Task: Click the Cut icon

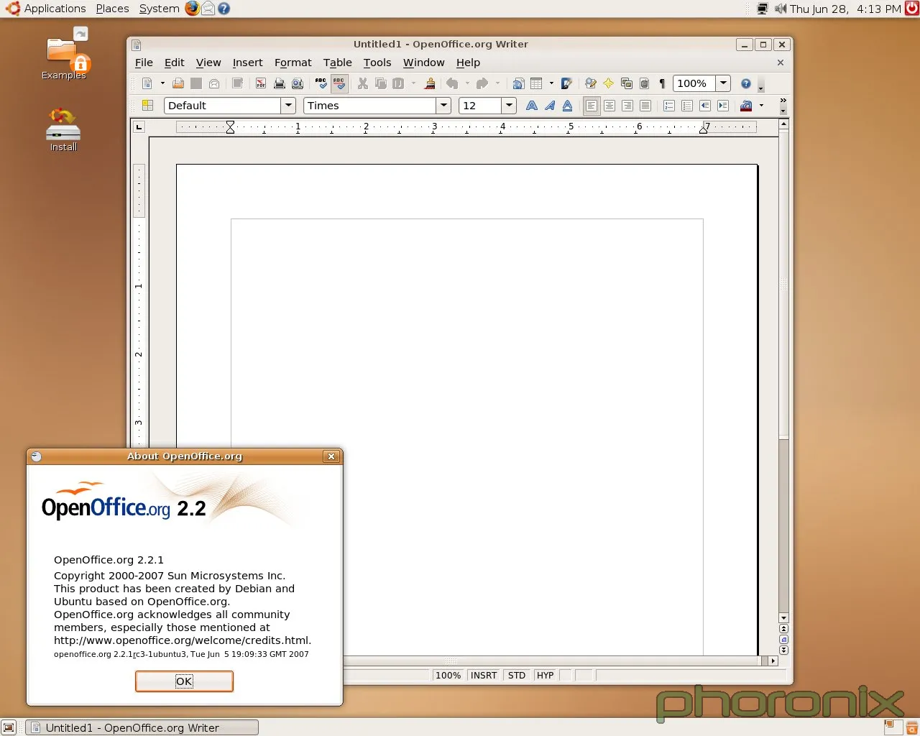Action: [363, 83]
